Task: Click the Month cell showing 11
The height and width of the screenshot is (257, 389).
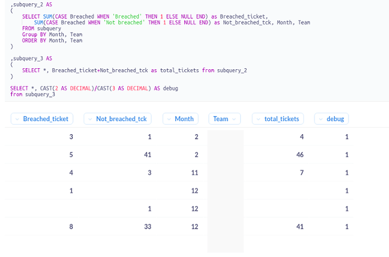Action: (x=194, y=172)
